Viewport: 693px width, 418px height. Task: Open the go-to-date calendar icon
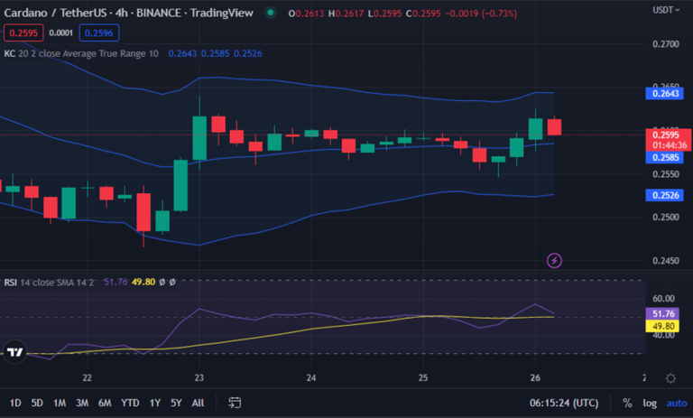click(235, 403)
